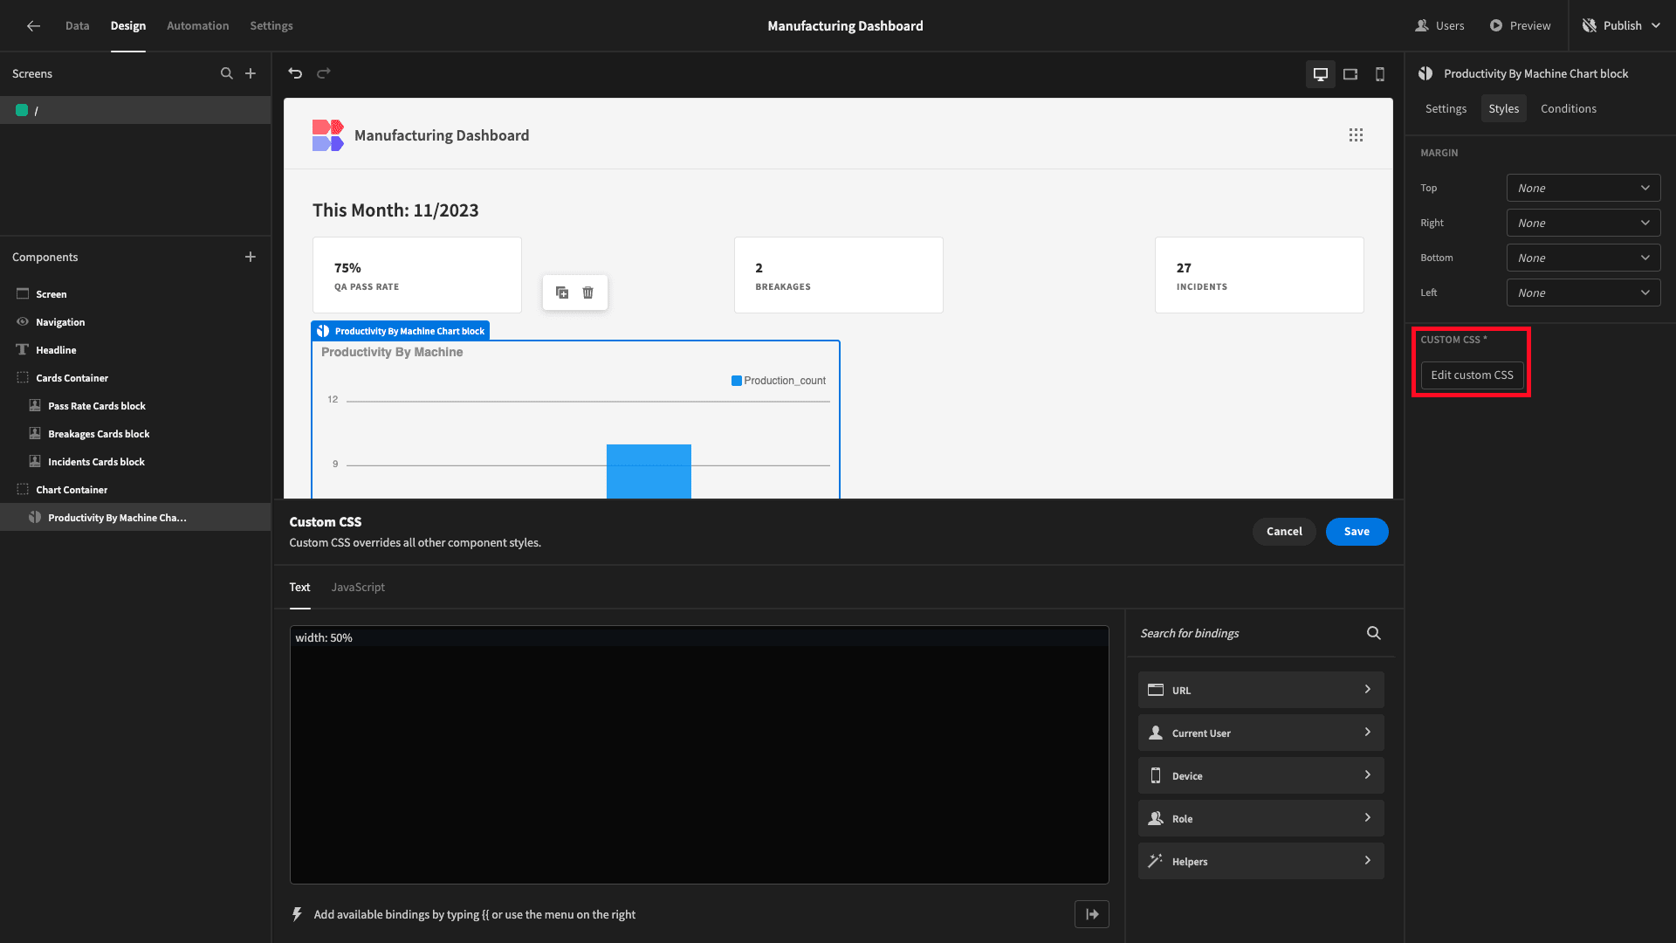The image size is (1676, 943).
Task: Switch to the Automation tab
Action: 198,26
